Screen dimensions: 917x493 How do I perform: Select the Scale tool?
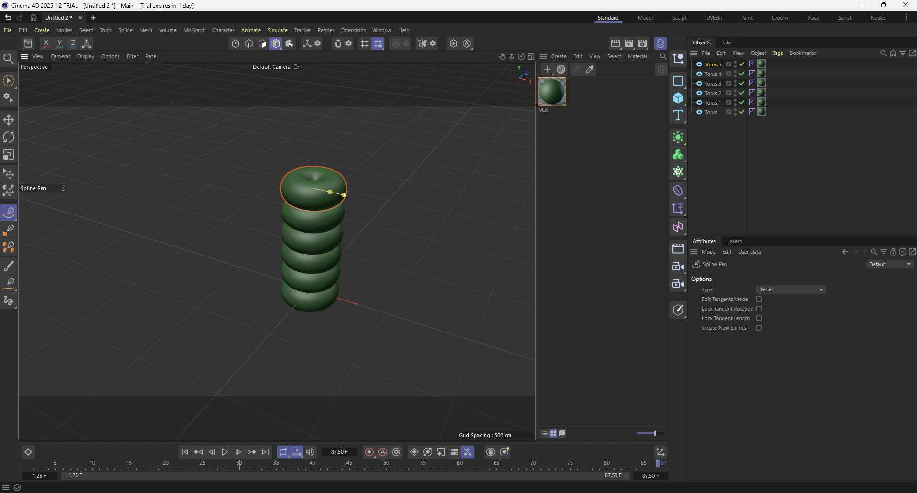click(x=9, y=154)
